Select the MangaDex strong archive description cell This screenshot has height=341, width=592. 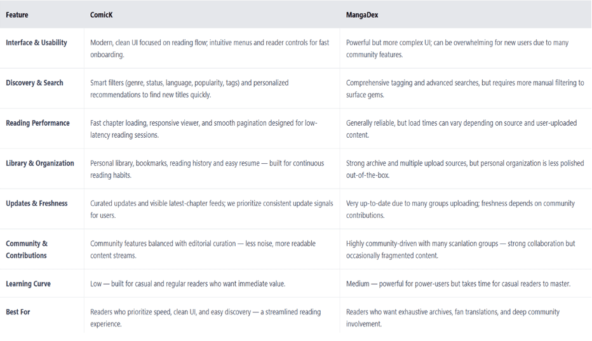465,169
